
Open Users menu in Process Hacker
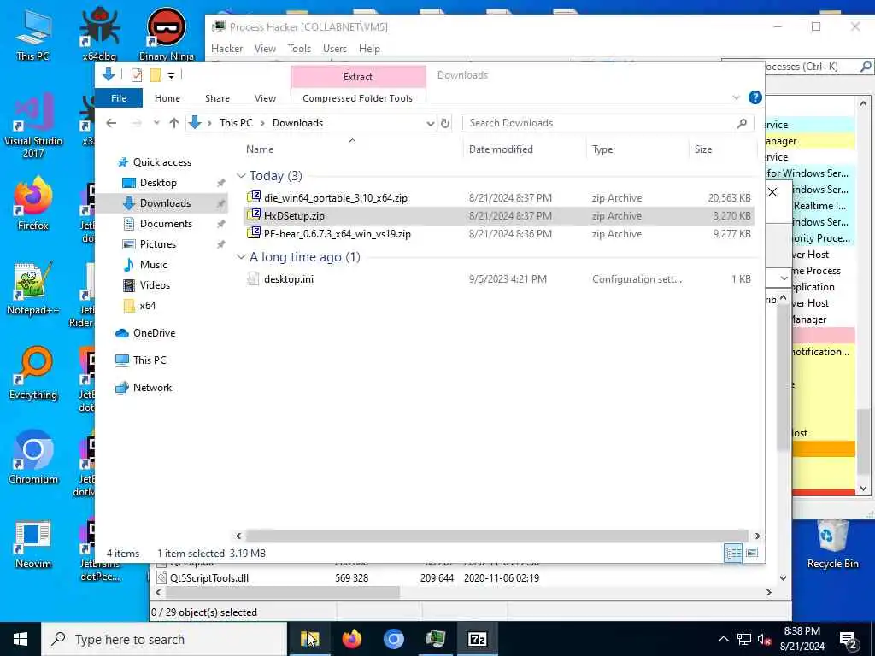335,49
